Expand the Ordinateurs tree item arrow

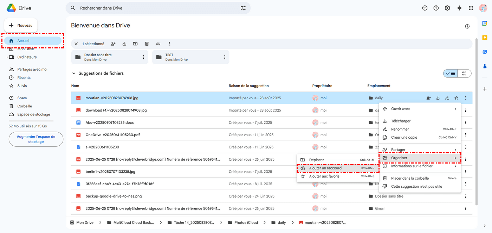tap(7, 57)
